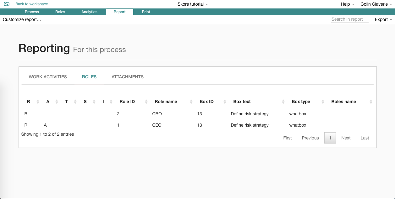
Task: Open the WORK ACTIVITIES report tab
Action: 48,77
